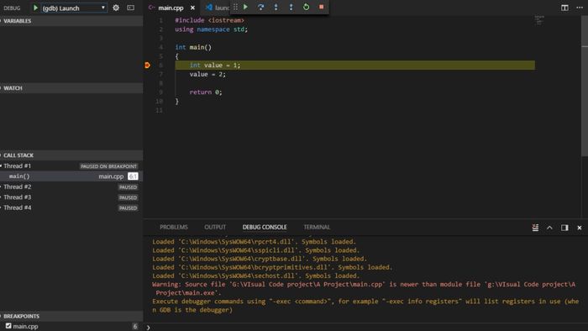Collapse the VARIABLES section

tap(71, 21)
